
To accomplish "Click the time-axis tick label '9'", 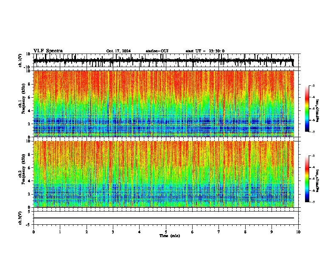I will click(272, 232).
